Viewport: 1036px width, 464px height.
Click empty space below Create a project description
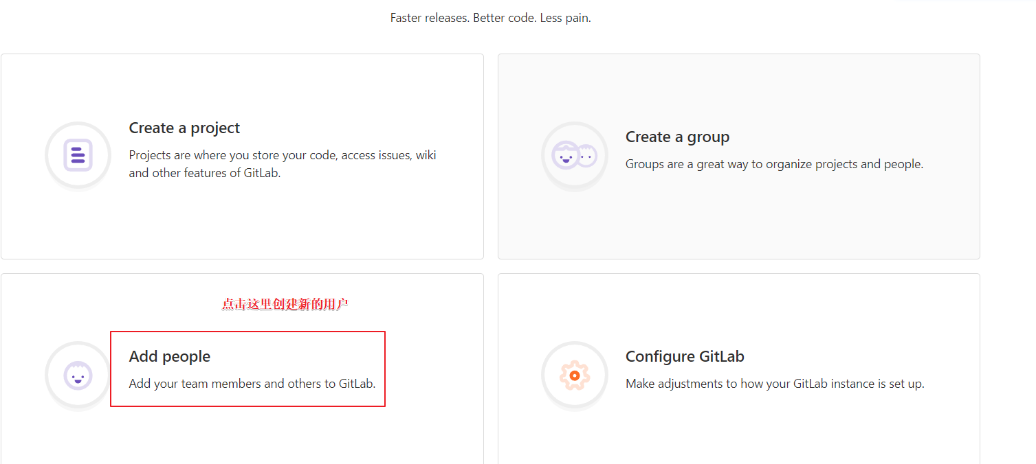tap(242, 220)
